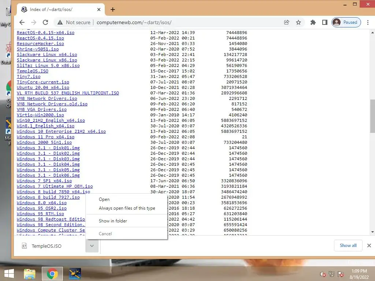
Task: Choose Show in folder
Action: pyautogui.click(x=113, y=221)
